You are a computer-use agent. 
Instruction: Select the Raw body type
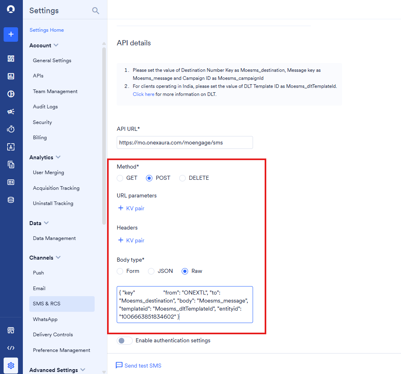click(x=185, y=271)
